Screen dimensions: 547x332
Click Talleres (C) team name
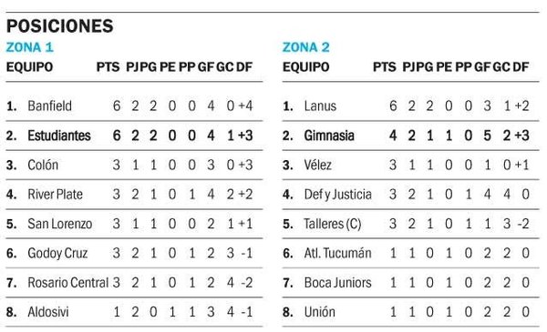[x=333, y=224]
